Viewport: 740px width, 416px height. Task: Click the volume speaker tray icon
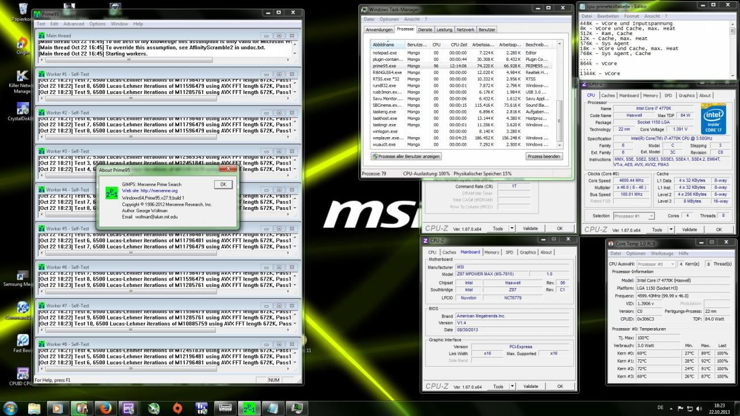tap(699, 409)
